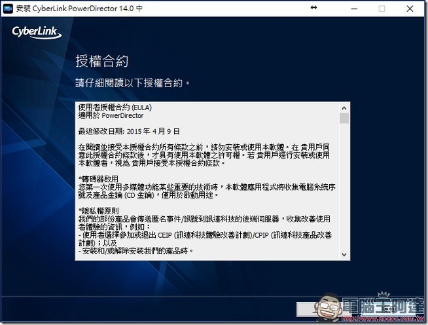Click the double-headed arrow icon in the title bar
Screen dimensions: 428x325
[313, 8]
